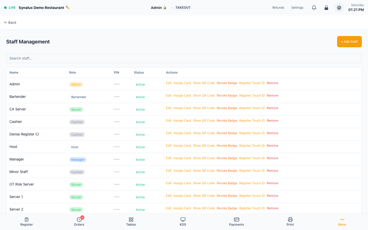Assign Card to Bartender
Image resolution: width=368 pixels, height=230 pixels.
(x=182, y=96)
